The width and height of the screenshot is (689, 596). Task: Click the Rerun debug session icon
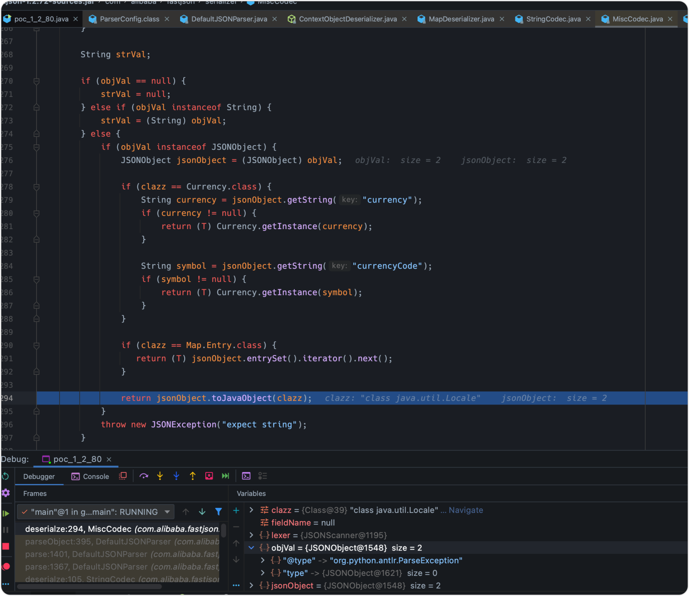6,476
